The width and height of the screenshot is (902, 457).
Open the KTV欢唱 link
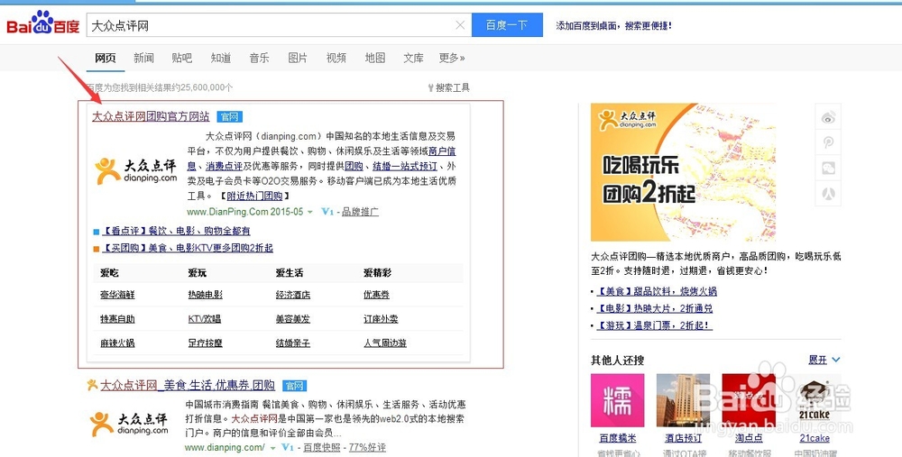tap(204, 319)
